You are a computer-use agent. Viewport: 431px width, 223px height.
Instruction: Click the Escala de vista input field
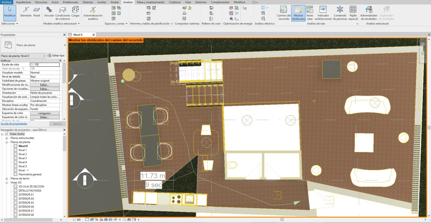pos(45,65)
